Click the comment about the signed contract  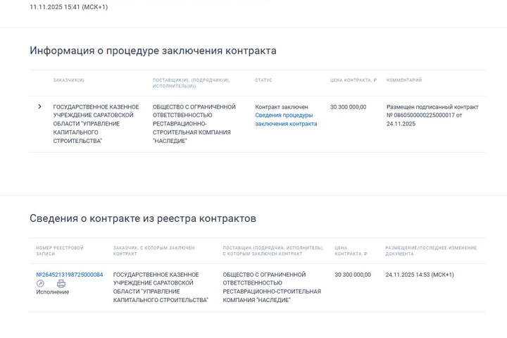pos(432,115)
